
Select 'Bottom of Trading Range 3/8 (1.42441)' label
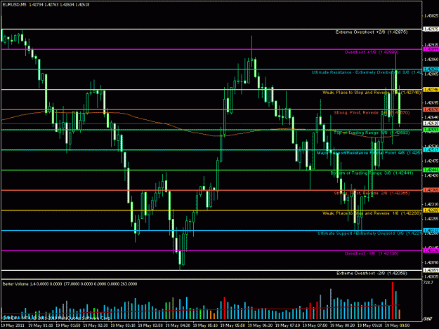(x=372, y=173)
